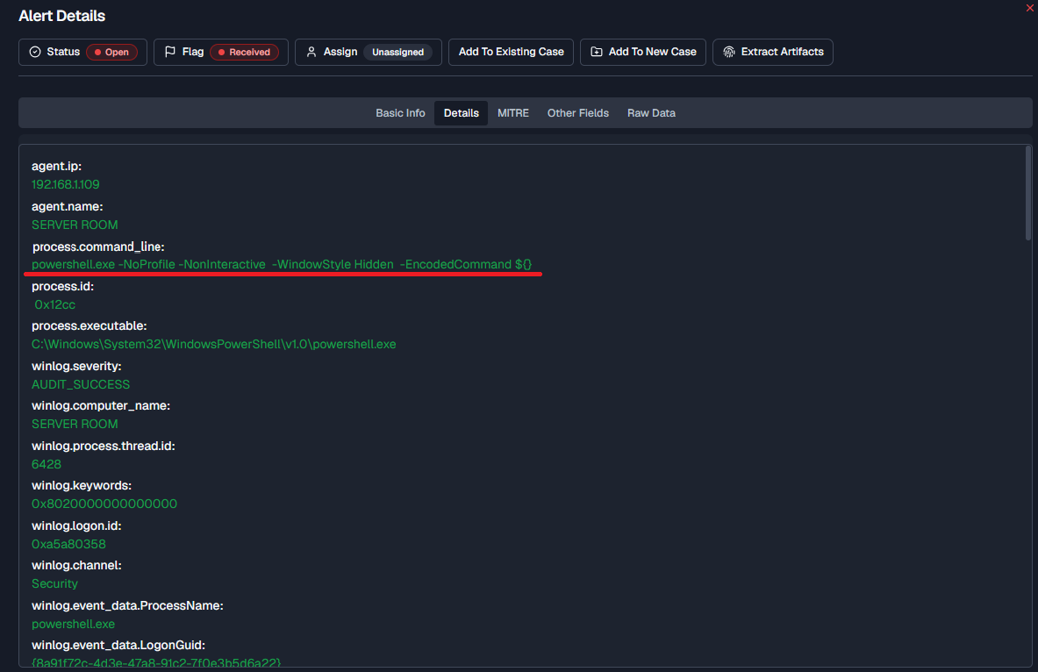1038x672 pixels.
Task: Click Add To Existing Case button
Action: (511, 53)
